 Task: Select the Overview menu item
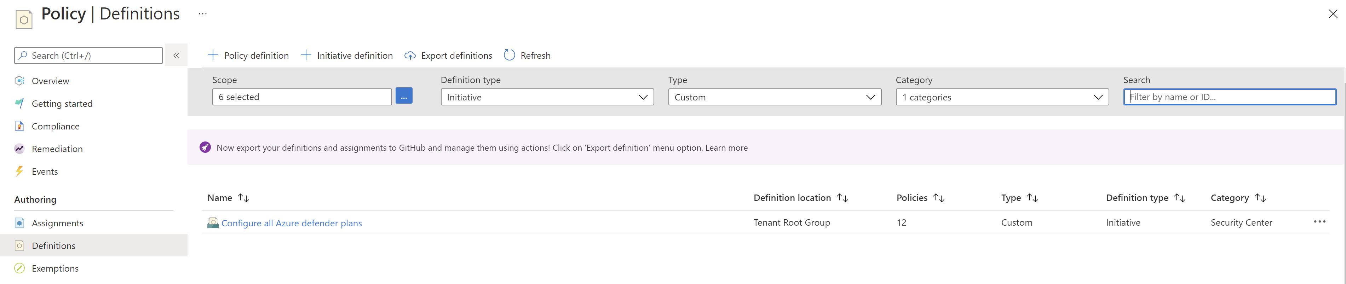[50, 81]
